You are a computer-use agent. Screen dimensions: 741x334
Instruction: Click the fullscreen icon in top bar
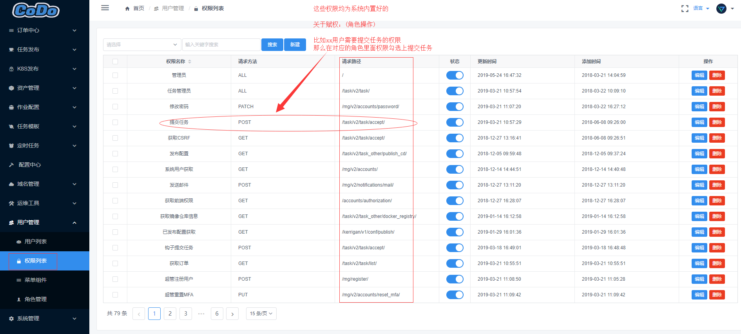tap(685, 8)
